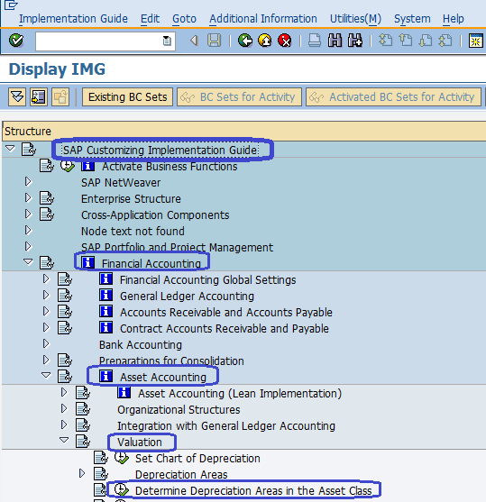Click the green checkmark Enter icon
Viewport: 486px width, 502px height.
point(16,41)
